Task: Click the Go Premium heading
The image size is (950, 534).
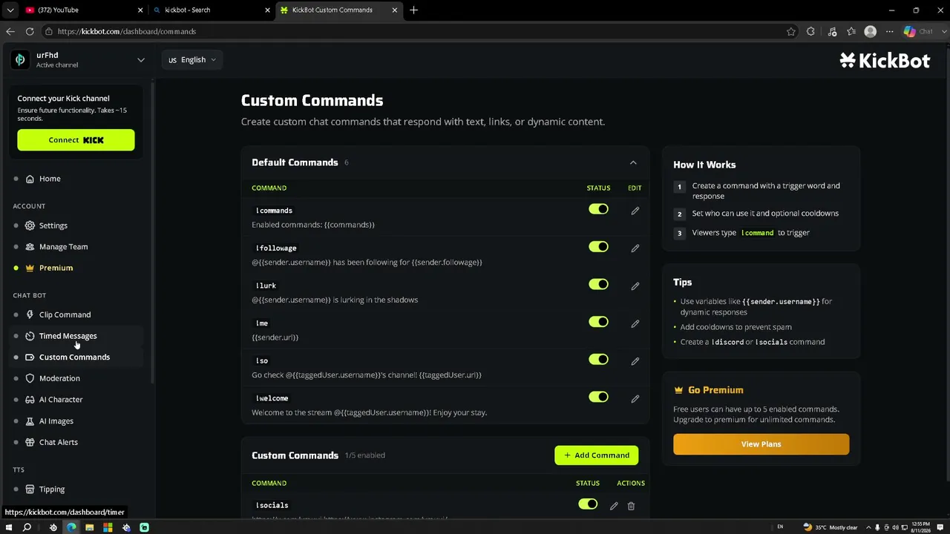Action: (715, 390)
